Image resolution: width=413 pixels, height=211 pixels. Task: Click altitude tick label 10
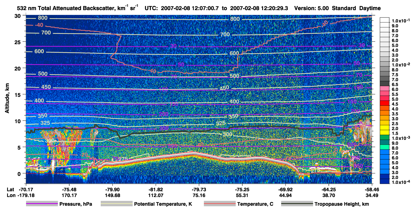pos(18,121)
